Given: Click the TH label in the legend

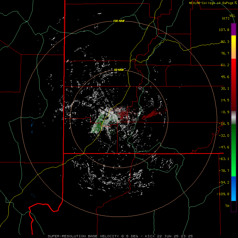Looking at the screenshot, I should click(227, 206).
